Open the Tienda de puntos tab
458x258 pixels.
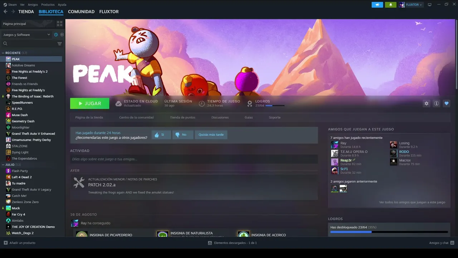pyautogui.click(x=182, y=118)
